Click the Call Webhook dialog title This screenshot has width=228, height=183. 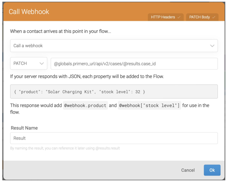coord(29,11)
